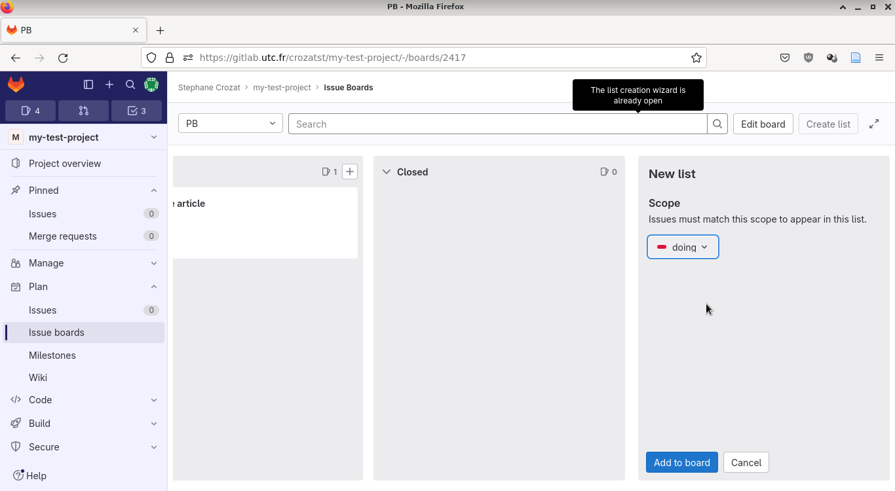The image size is (895, 491).
Task: Click the board Search input field
Action: click(498, 124)
